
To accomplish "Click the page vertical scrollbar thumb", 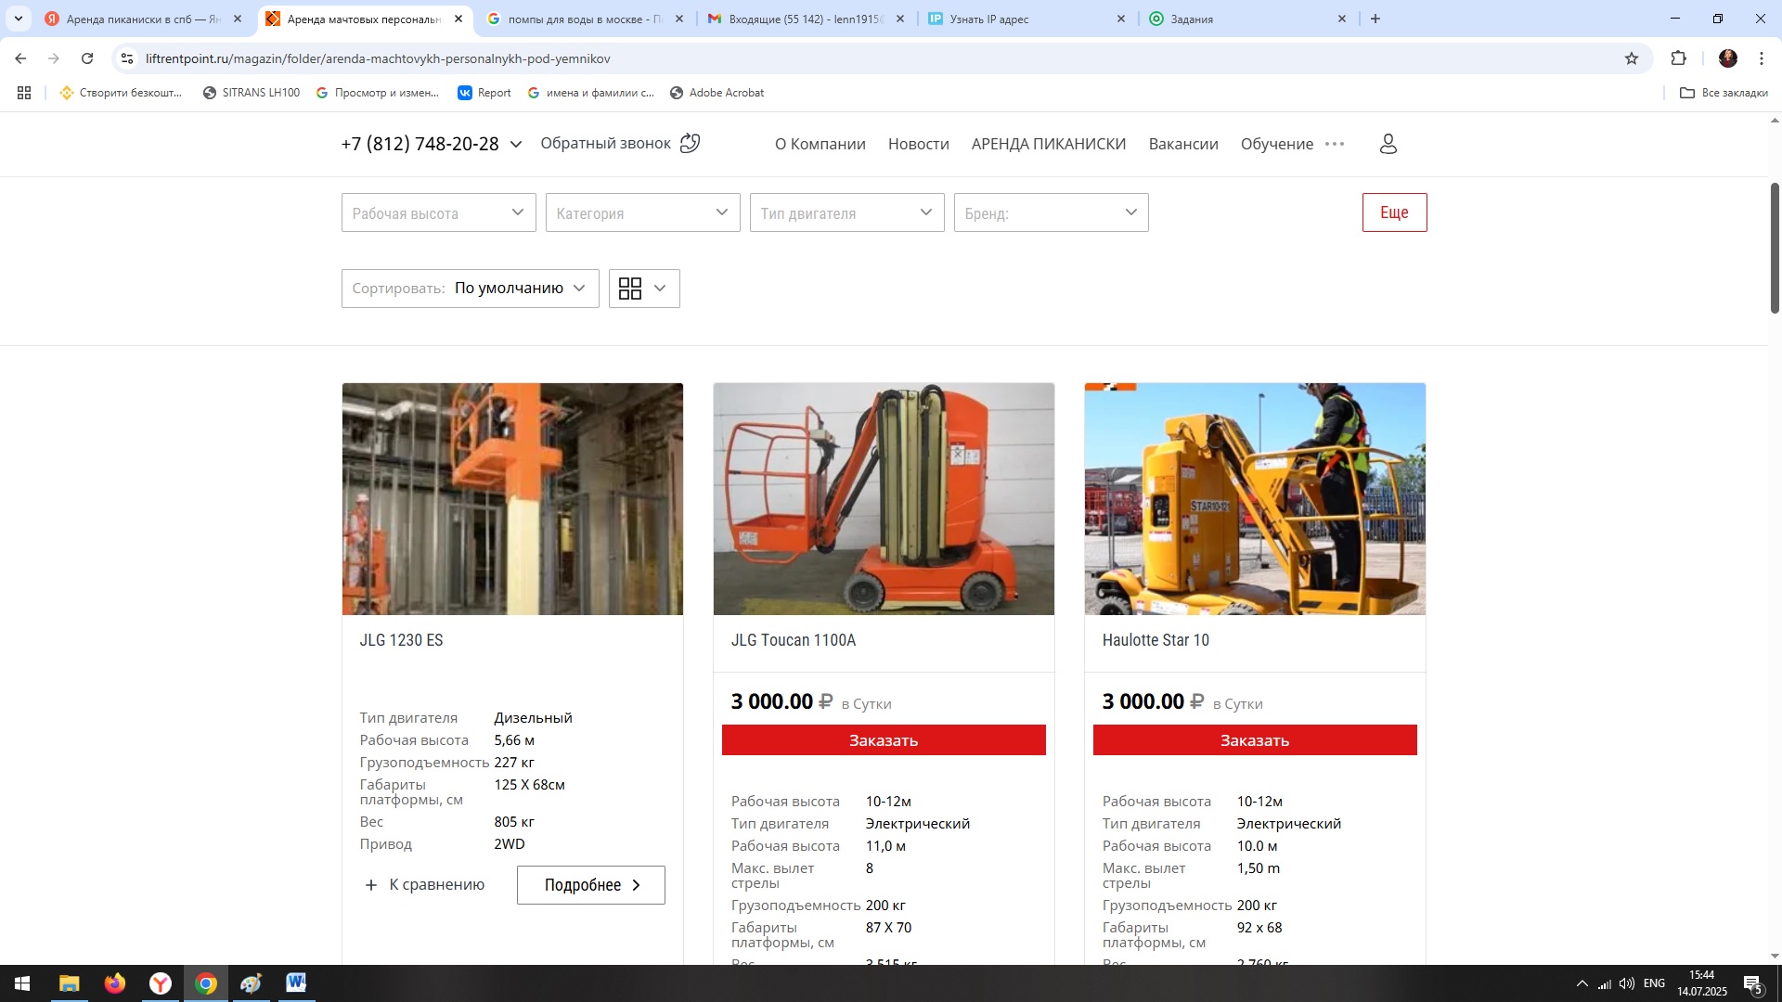I will 1775,248.
